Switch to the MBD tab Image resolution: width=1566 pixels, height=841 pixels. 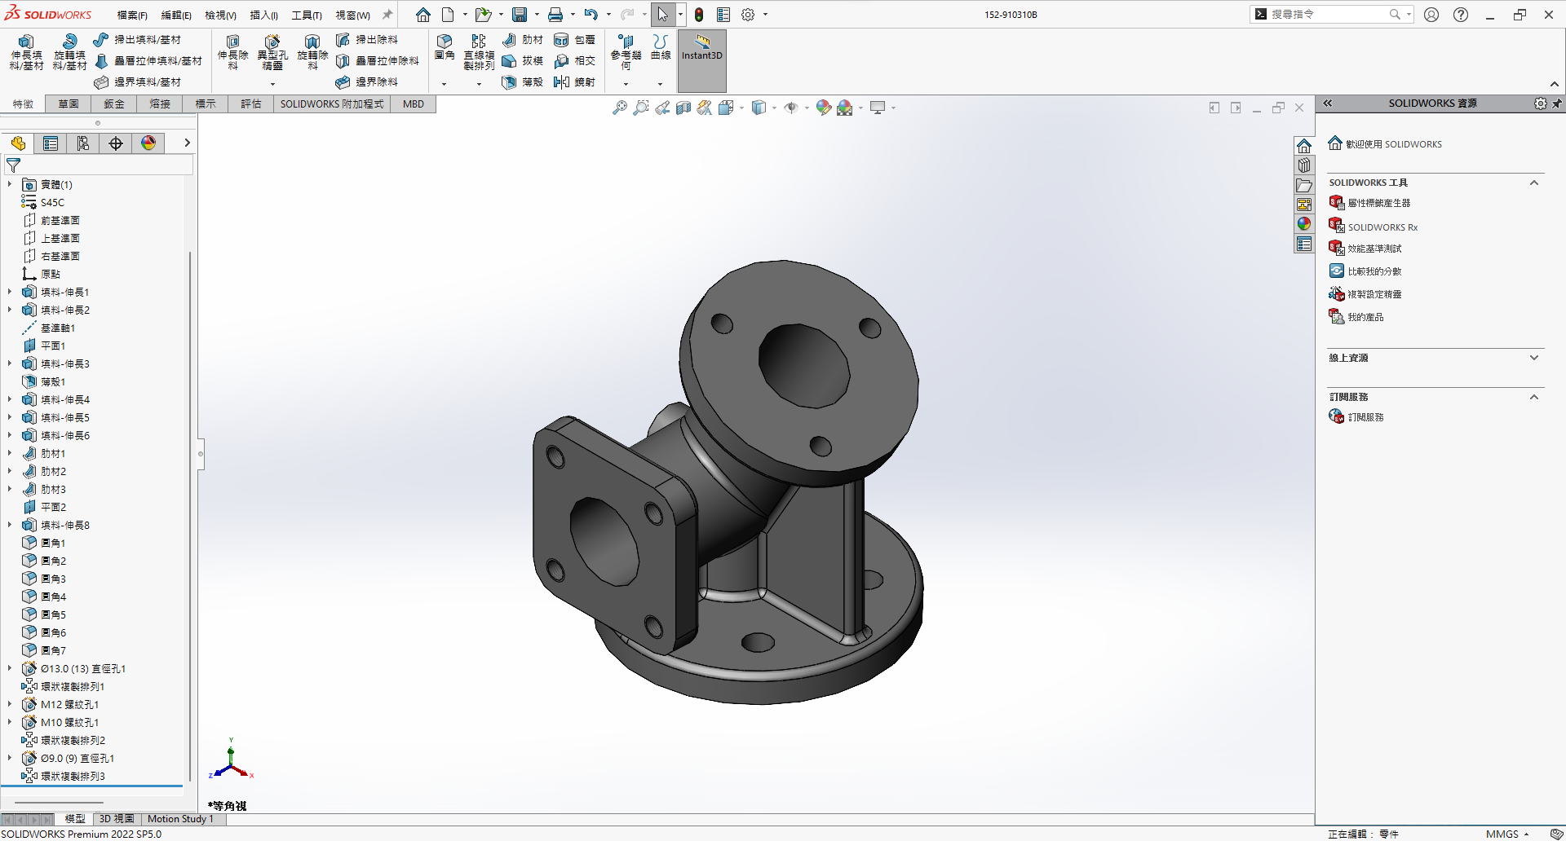pyautogui.click(x=414, y=104)
